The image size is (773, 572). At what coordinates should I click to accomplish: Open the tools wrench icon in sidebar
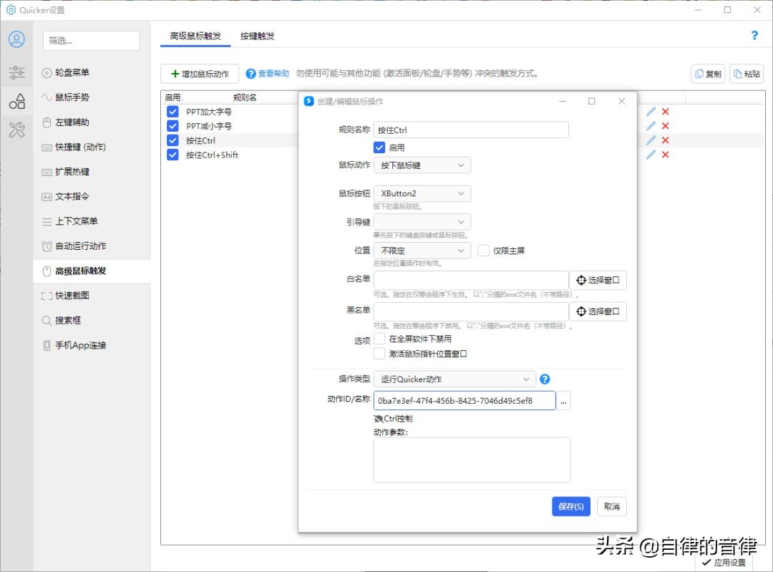point(16,130)
